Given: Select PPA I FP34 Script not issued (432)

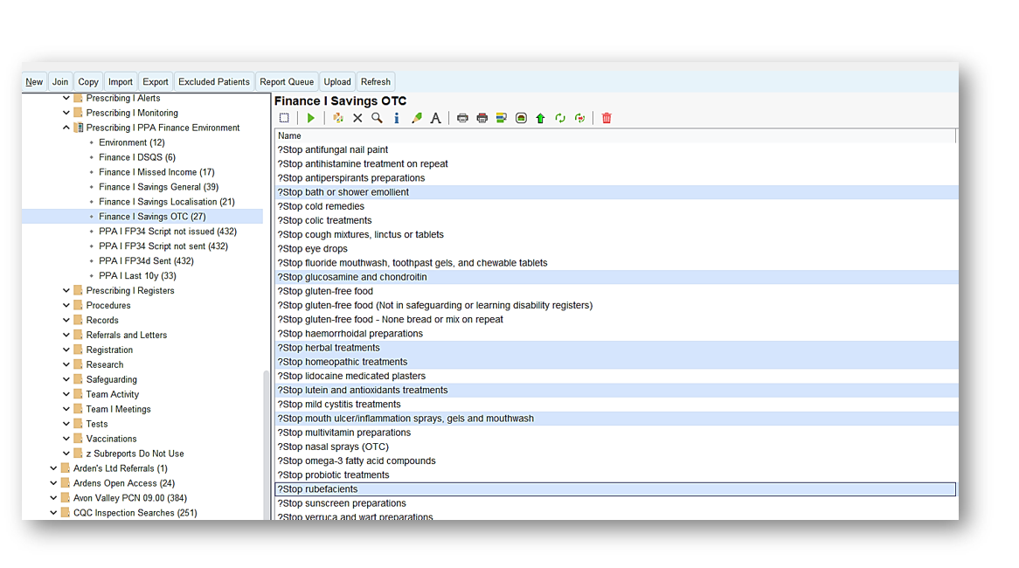Looking at the screenshot, I should (x=168, y=232).
